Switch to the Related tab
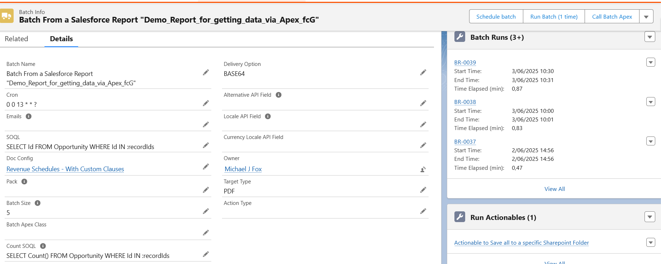The image size is (661, 264). click(16, 39)
